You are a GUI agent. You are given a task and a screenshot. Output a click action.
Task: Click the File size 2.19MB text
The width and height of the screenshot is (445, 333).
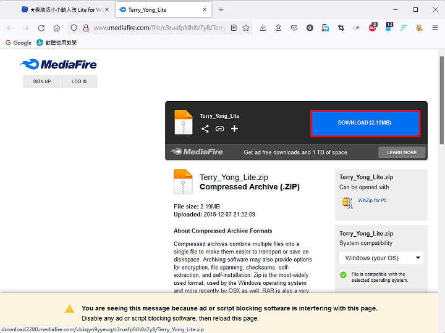click(x=197, y=207)
